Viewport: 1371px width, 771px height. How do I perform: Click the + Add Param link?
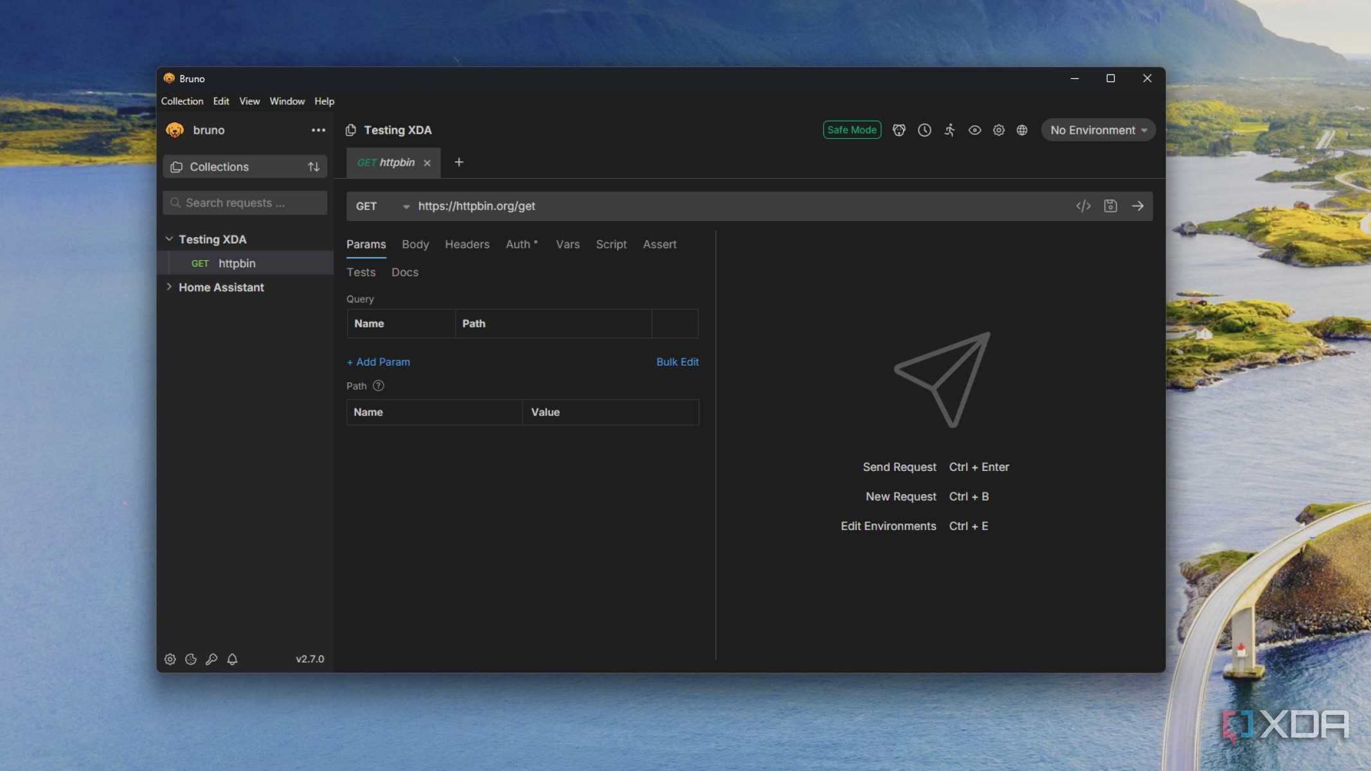tap(378, 362)
